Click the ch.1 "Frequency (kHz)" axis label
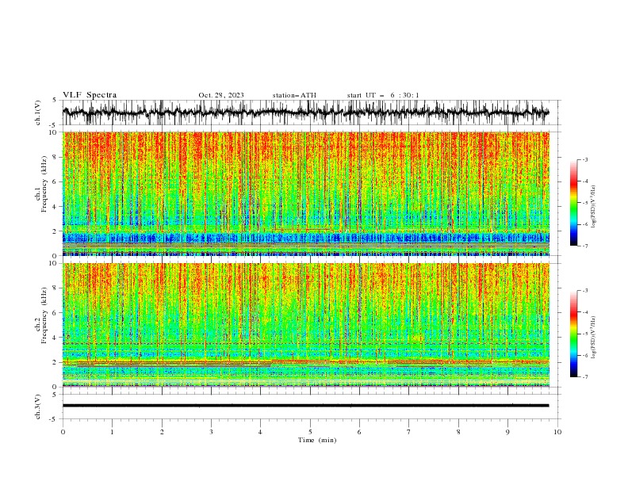 point(44,183)
